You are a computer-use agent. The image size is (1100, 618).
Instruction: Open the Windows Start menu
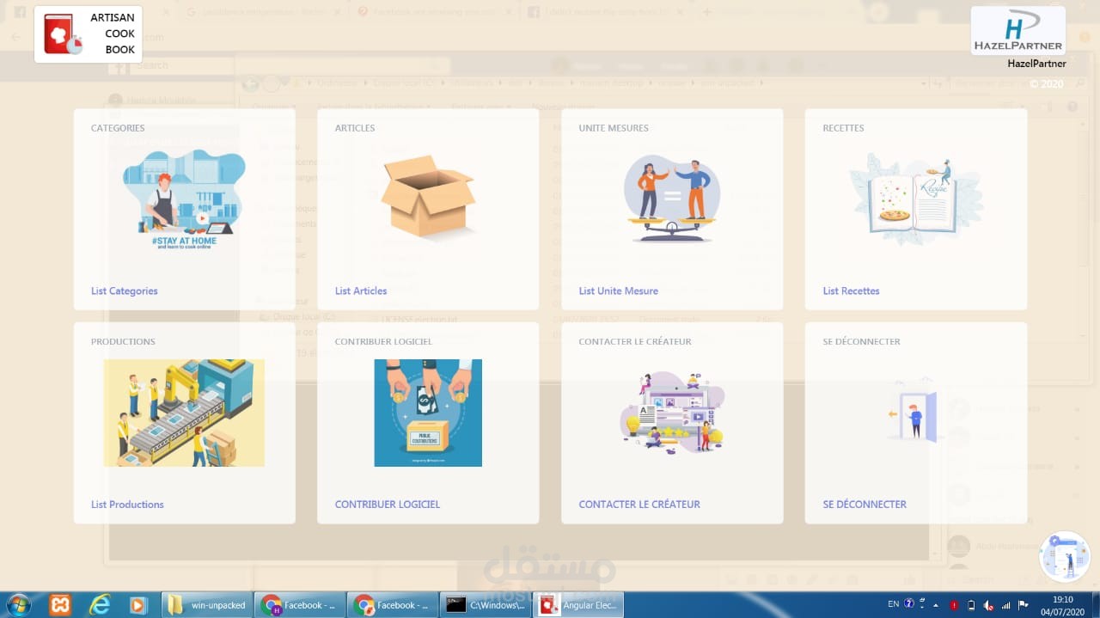click(x=18, y=605)
